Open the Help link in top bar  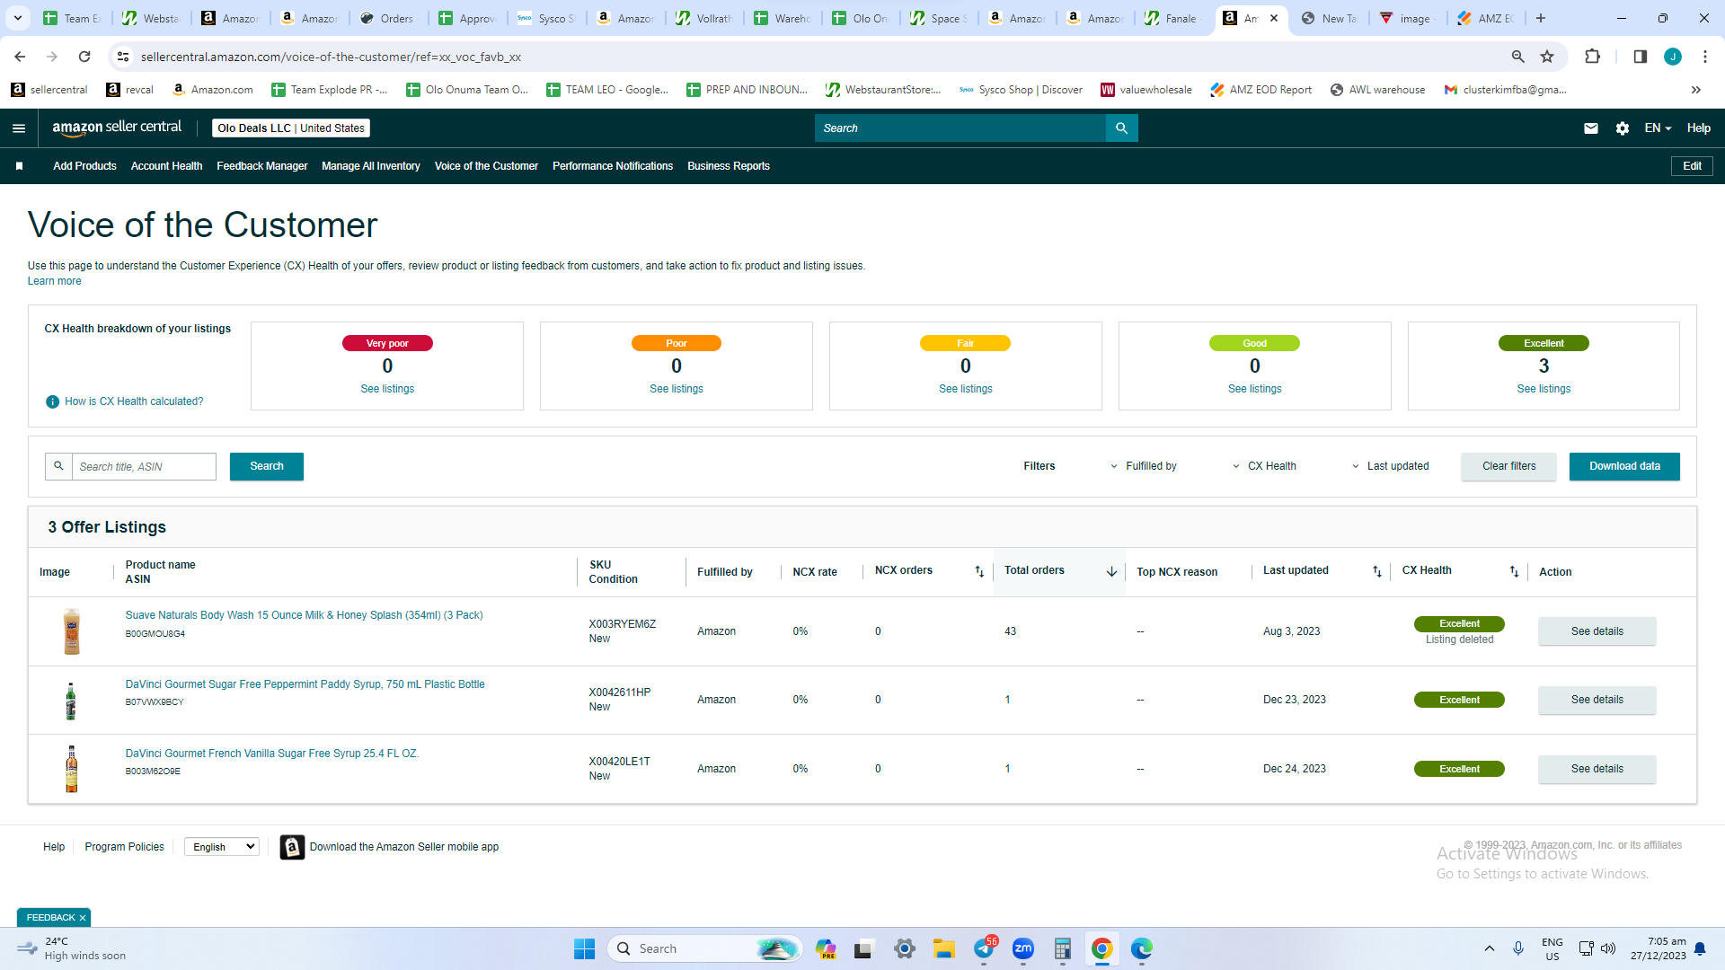1698,128
